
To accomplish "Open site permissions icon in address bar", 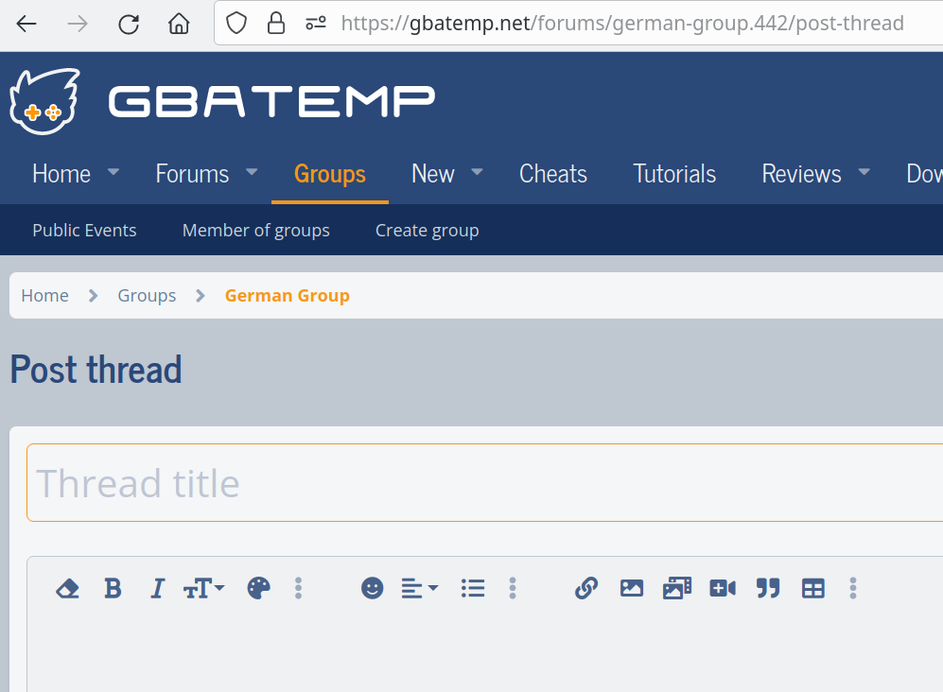I will coord(316,24).
